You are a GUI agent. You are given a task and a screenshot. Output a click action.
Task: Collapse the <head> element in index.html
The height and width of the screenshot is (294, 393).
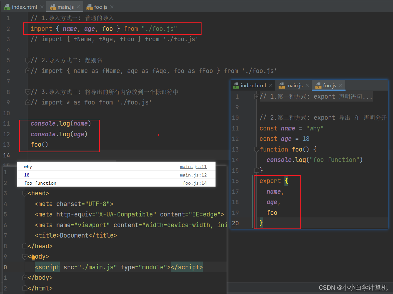[25, 193]
